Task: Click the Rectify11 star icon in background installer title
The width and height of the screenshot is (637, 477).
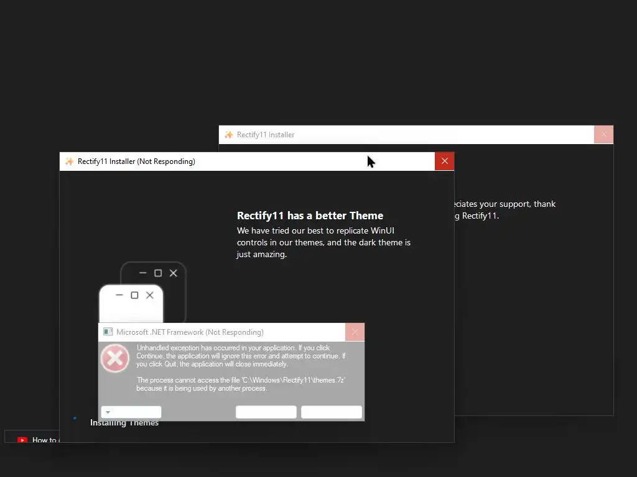Action: point(229,135)
